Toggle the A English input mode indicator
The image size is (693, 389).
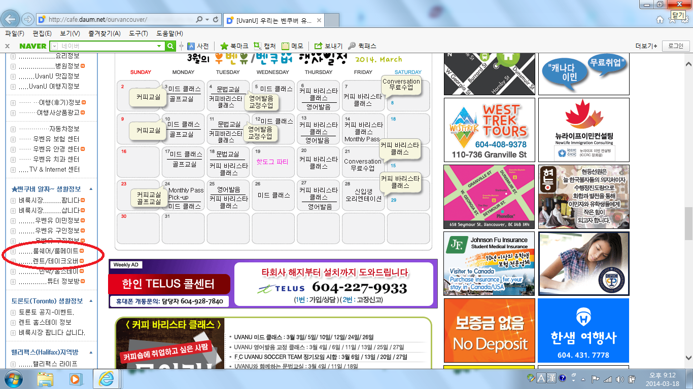pyautogui.click(x=541, y=378)
